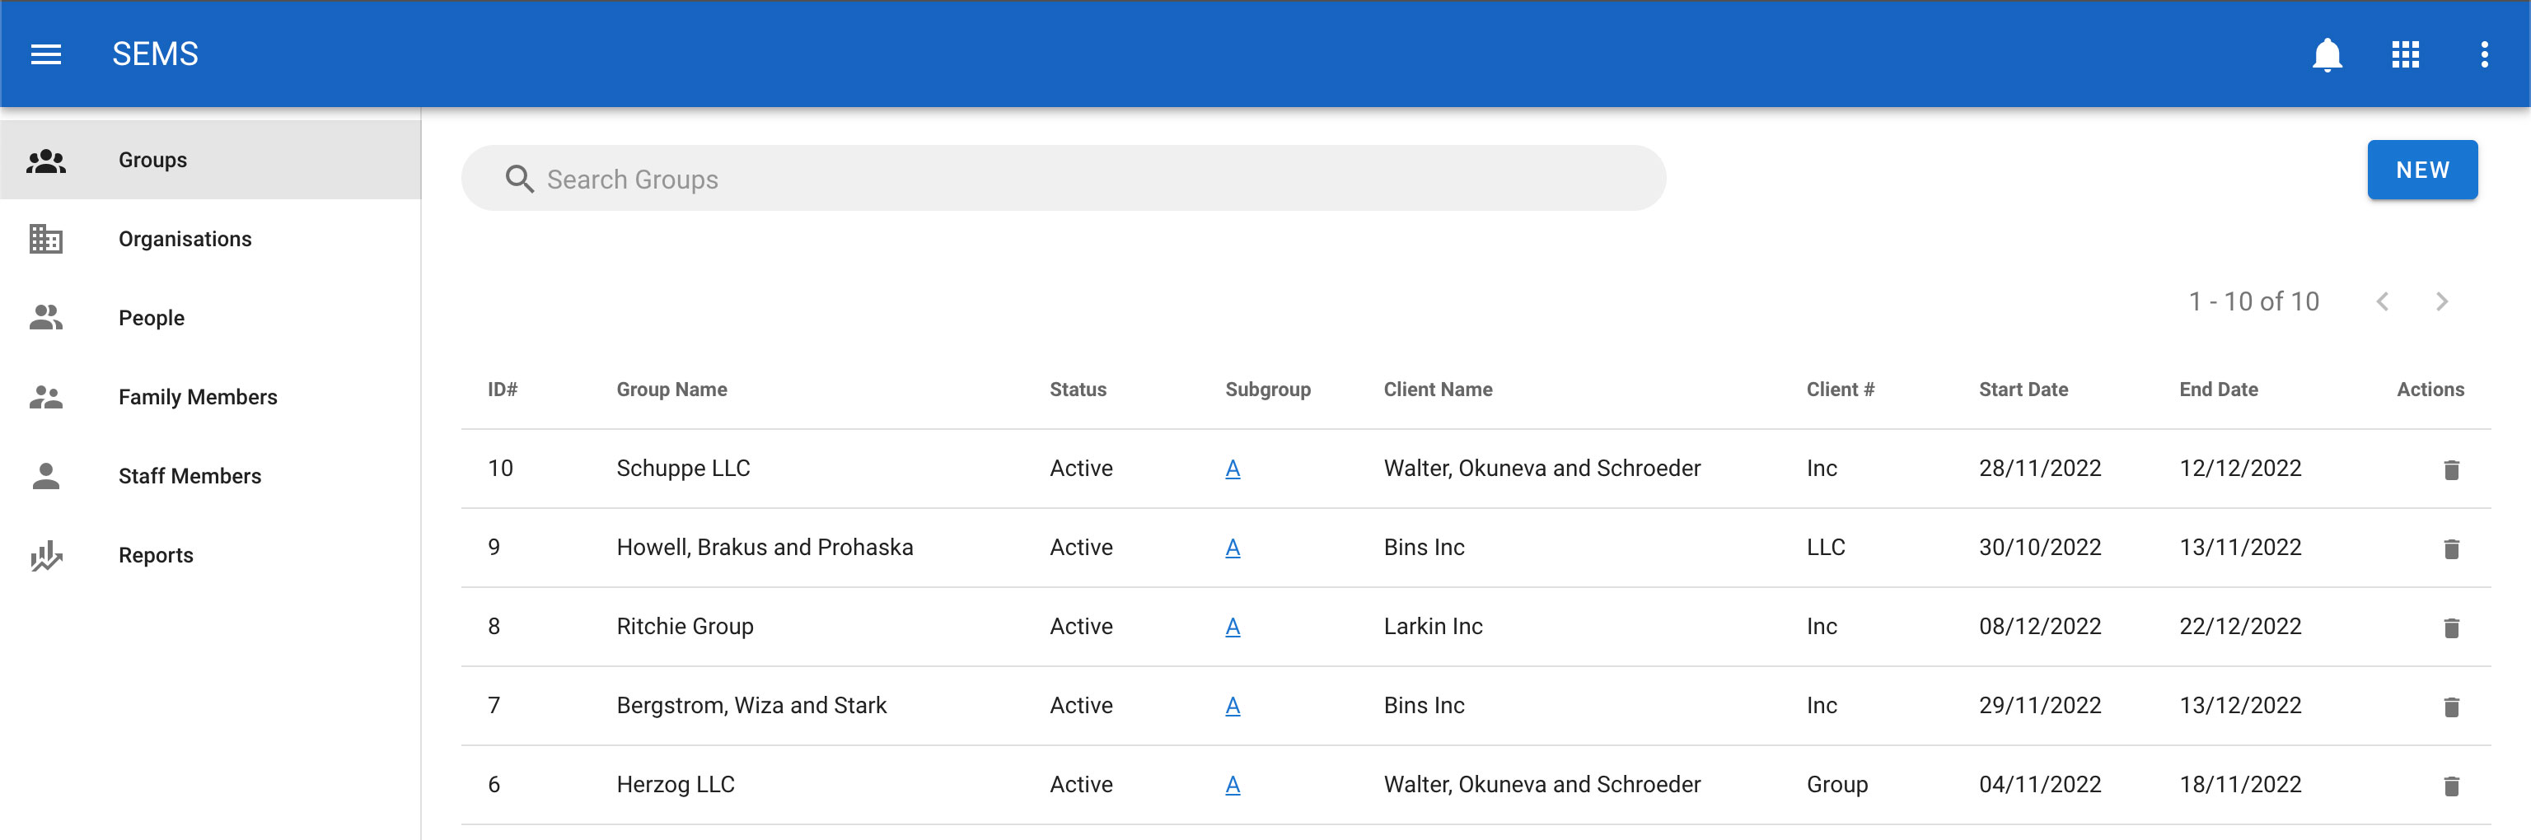Delete the Schuppe LLC group
The height and width of the screenshot is (840, 2531).
[x=2450, y=469]
